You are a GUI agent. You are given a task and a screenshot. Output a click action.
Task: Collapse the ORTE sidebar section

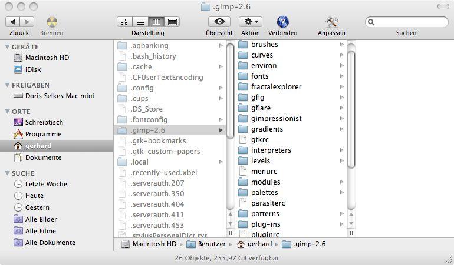pyautogui.click(x=8, y=111)
